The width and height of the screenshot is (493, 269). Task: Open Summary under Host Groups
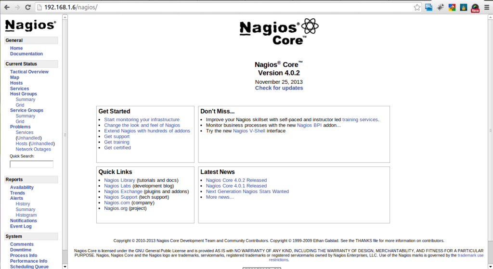pyautogui.click(x=26, y=99)
